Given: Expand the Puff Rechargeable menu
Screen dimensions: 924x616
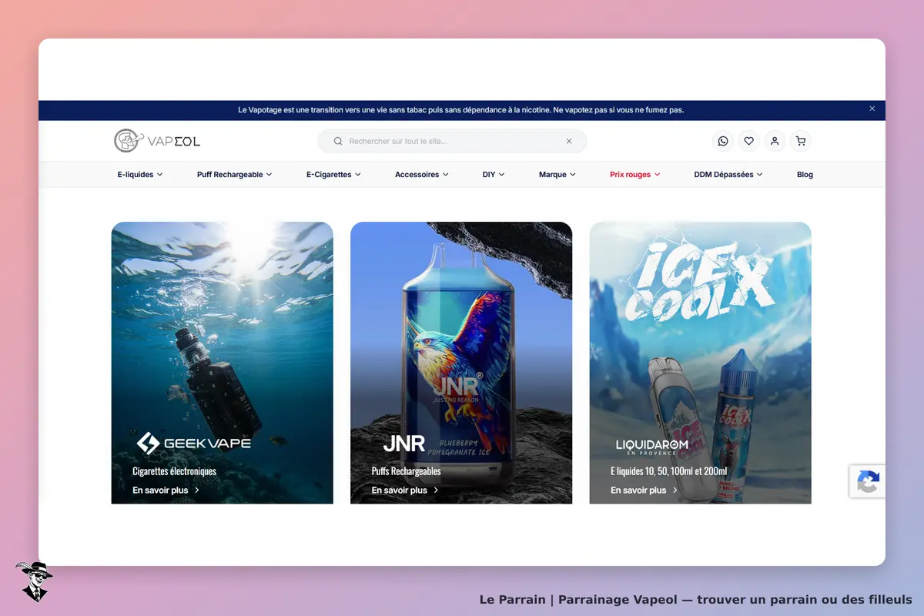Looking at the screenshot, I should point(234,175).
